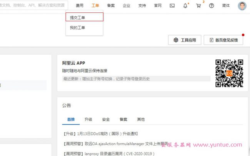This screenshot has width=250, height=156.
Task: Click the notification bell icon
Action: tap(185, 6)
